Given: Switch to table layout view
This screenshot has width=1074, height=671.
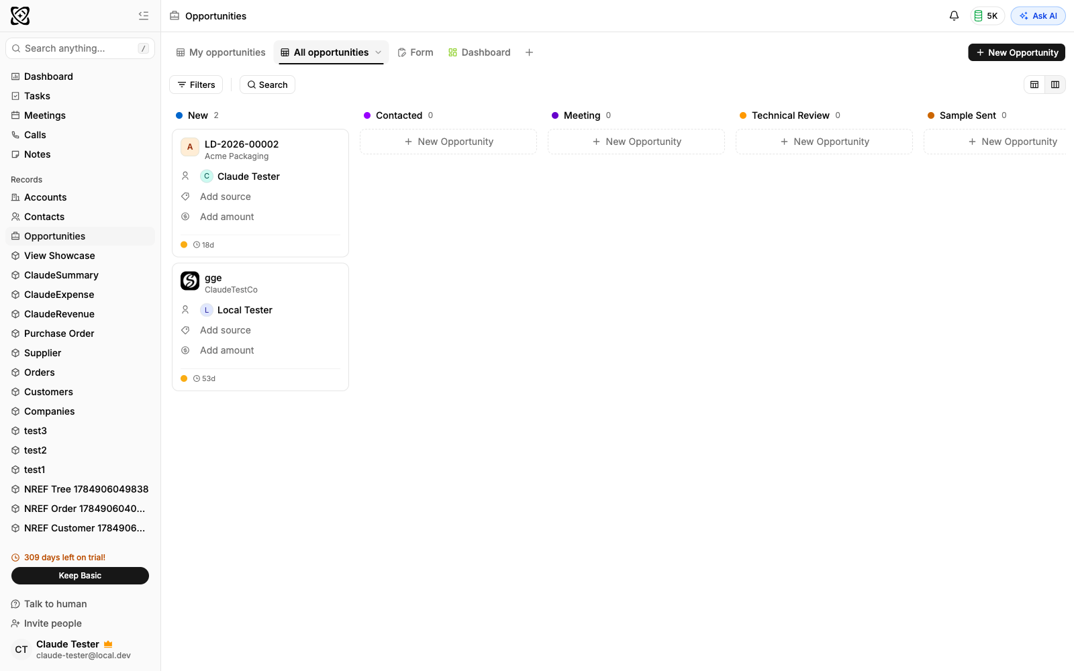Looking at the screenshot, I should tap(1034, 85).
